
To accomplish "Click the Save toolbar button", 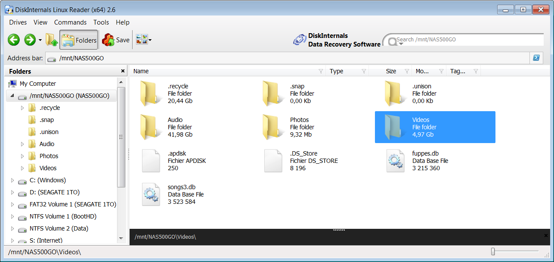I will tap(116, 40).
